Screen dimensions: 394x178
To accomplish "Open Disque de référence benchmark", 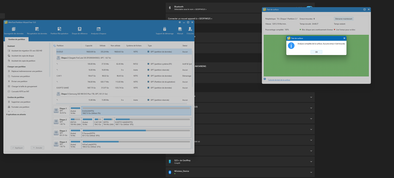I will click(x=79, y=31).
